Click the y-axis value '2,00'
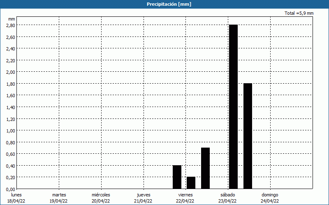Image resolution: width=329 pixels, height=205 pixels. (11, 72)
